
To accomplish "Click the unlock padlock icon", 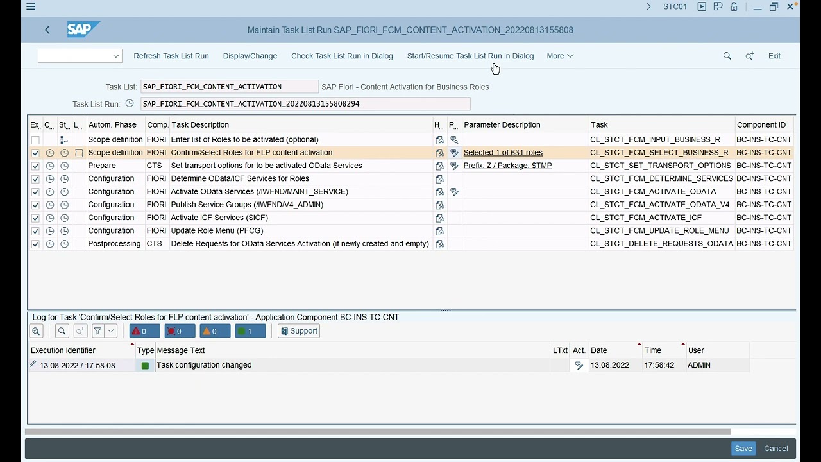I will tap(734, 6).
